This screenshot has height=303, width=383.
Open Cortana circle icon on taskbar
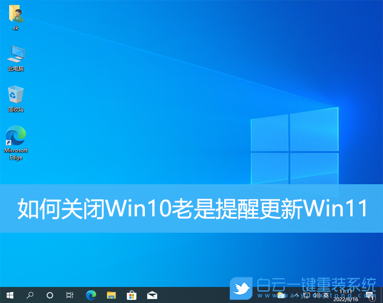coord(50,295)
